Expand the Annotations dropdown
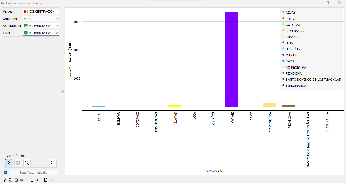 click(41, 26)
